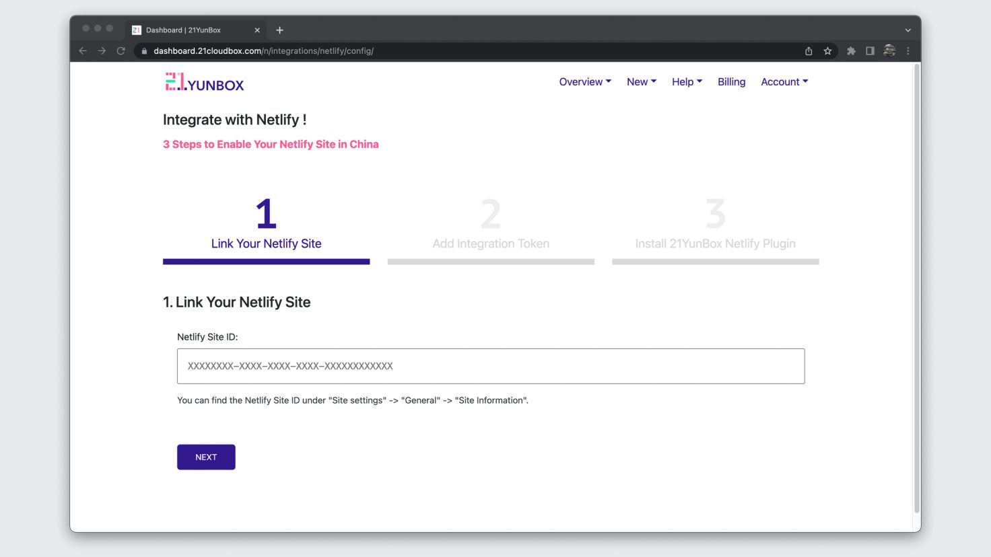991x557 pixels.
Task: Click the browser back arrow
Action: click(x=83, y=50)
